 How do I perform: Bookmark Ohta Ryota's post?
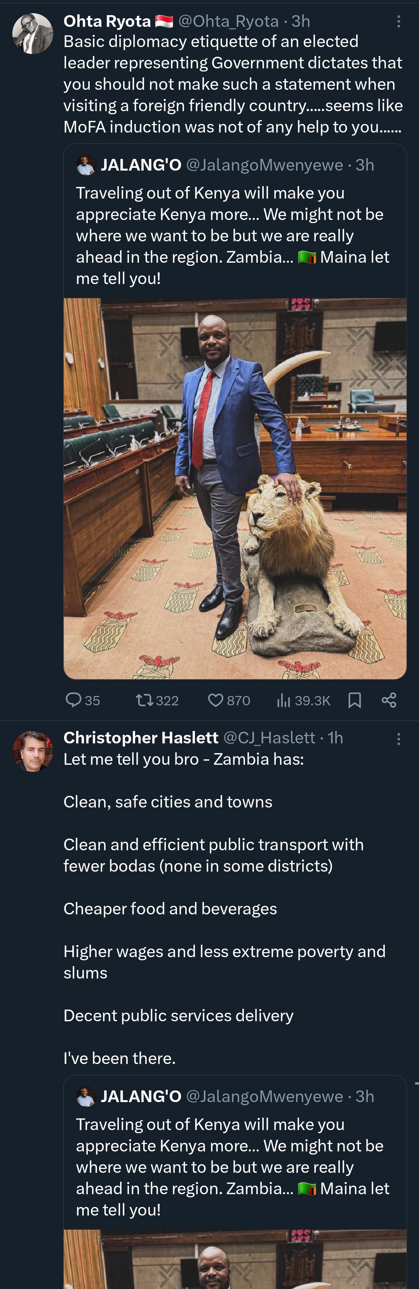(x=355, y=699)
